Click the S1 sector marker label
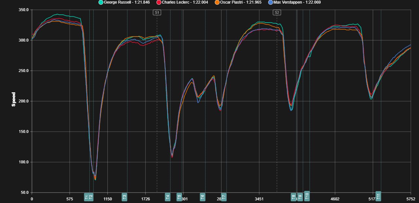Image resolution: width=419 pixels, height=203 pixels. point(157,12)
